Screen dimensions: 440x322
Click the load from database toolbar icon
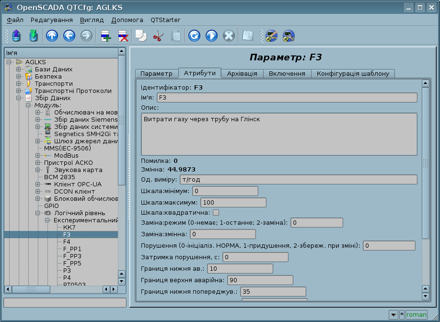(x=17, y=35)
